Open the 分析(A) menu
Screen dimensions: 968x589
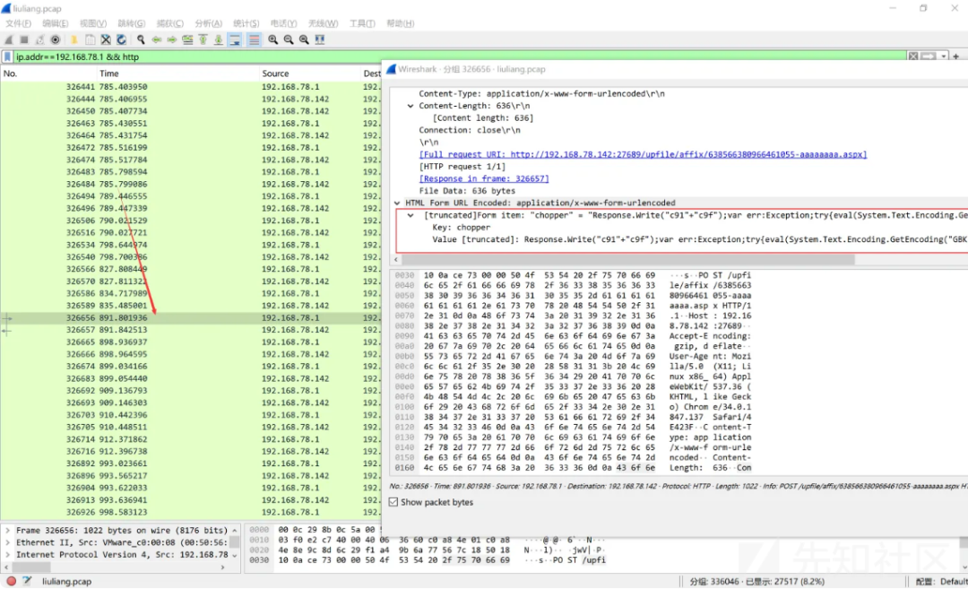[208, 23]
